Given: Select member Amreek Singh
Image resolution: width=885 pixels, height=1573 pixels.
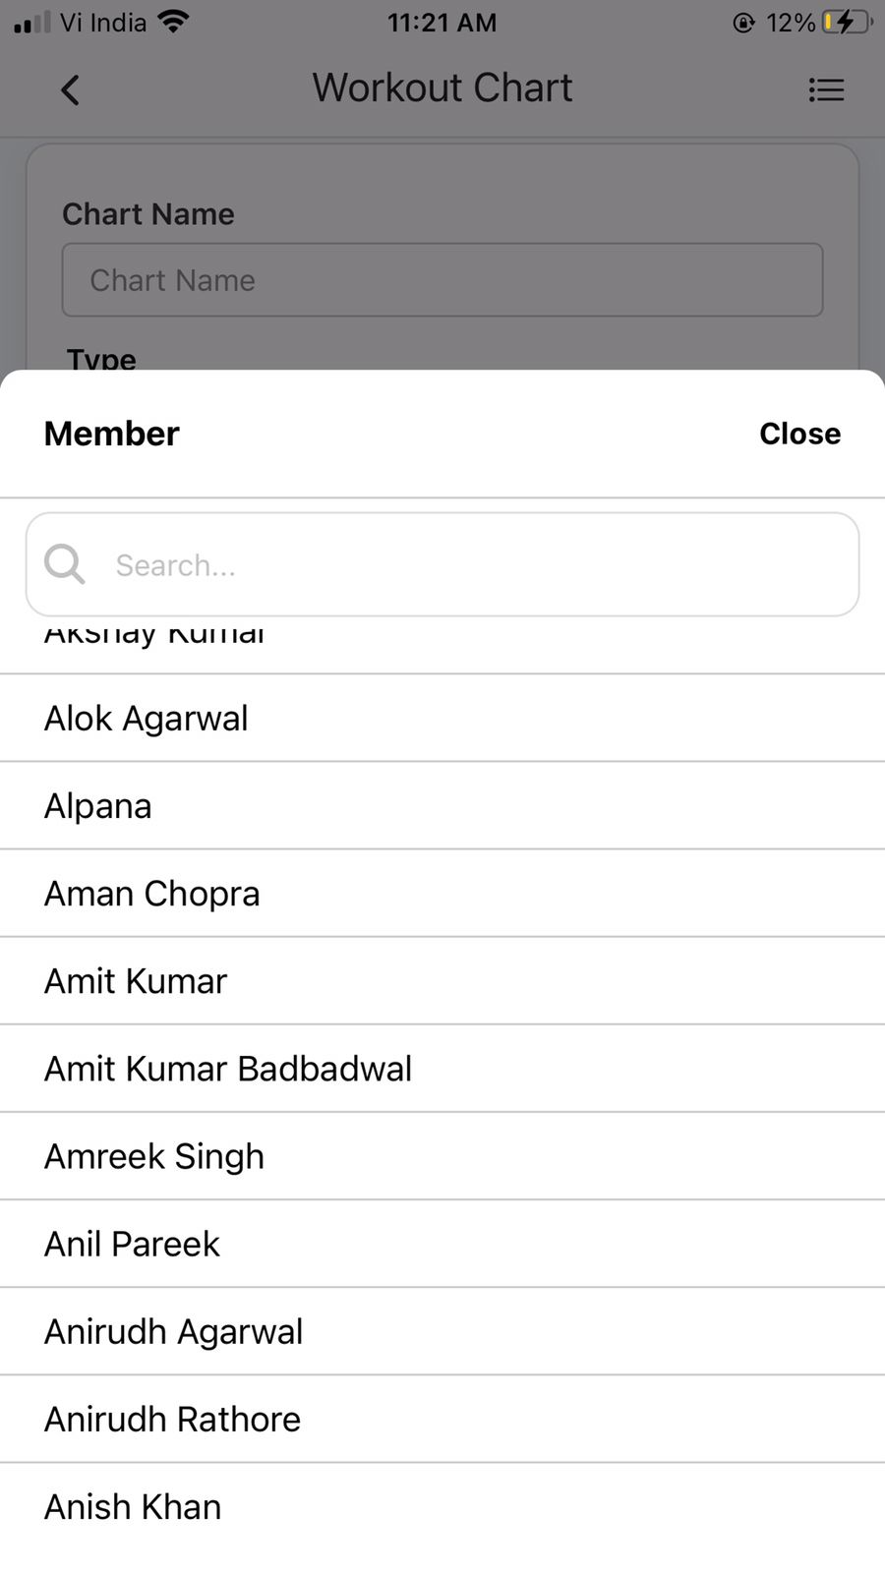Looking at the screenshot, I should click(x=154, y=1156).
